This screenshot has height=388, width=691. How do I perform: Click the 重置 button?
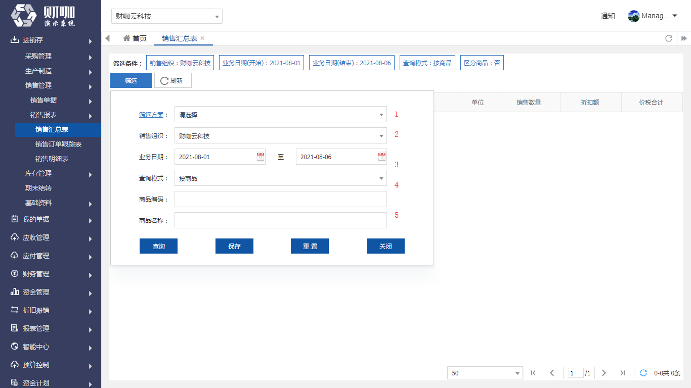pyautogui.click(x=310, y=246)
